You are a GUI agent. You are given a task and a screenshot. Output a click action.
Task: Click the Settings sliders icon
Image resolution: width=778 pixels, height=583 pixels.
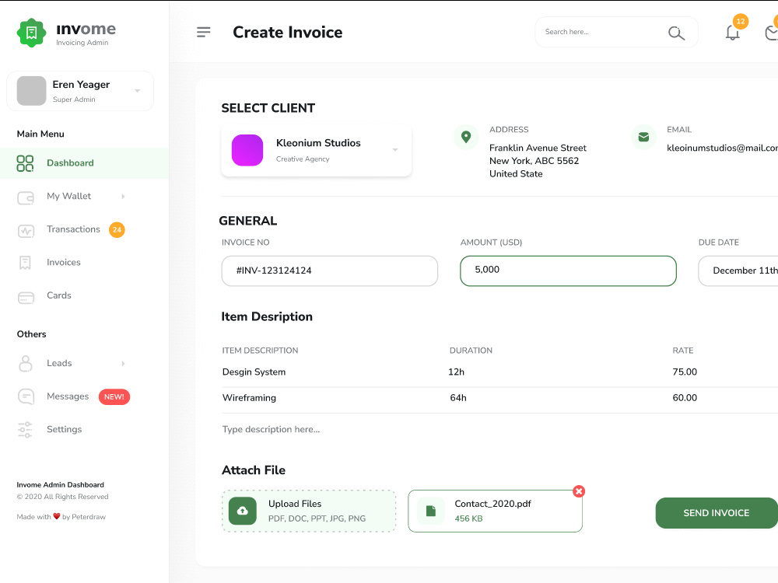[x=25, y=429]
